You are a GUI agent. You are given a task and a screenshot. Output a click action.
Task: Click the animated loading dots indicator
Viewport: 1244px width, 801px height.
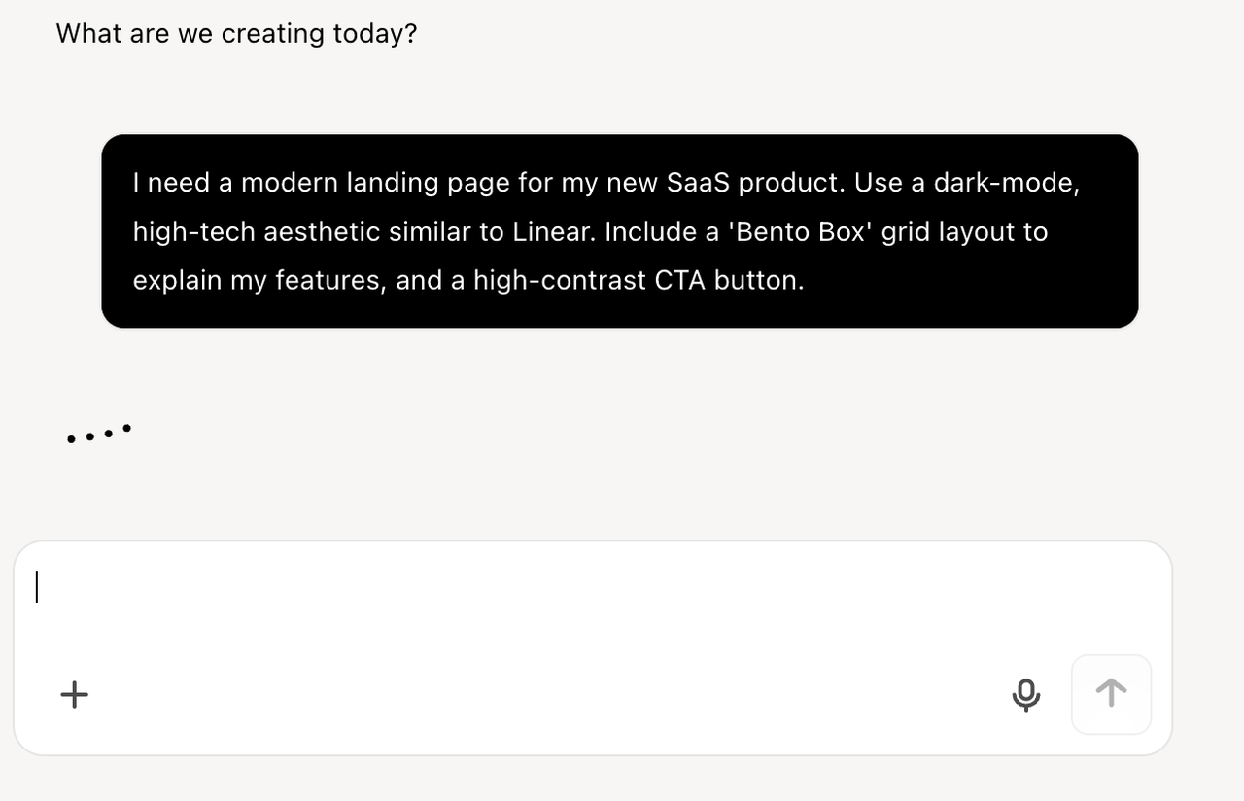pos(98,434)
